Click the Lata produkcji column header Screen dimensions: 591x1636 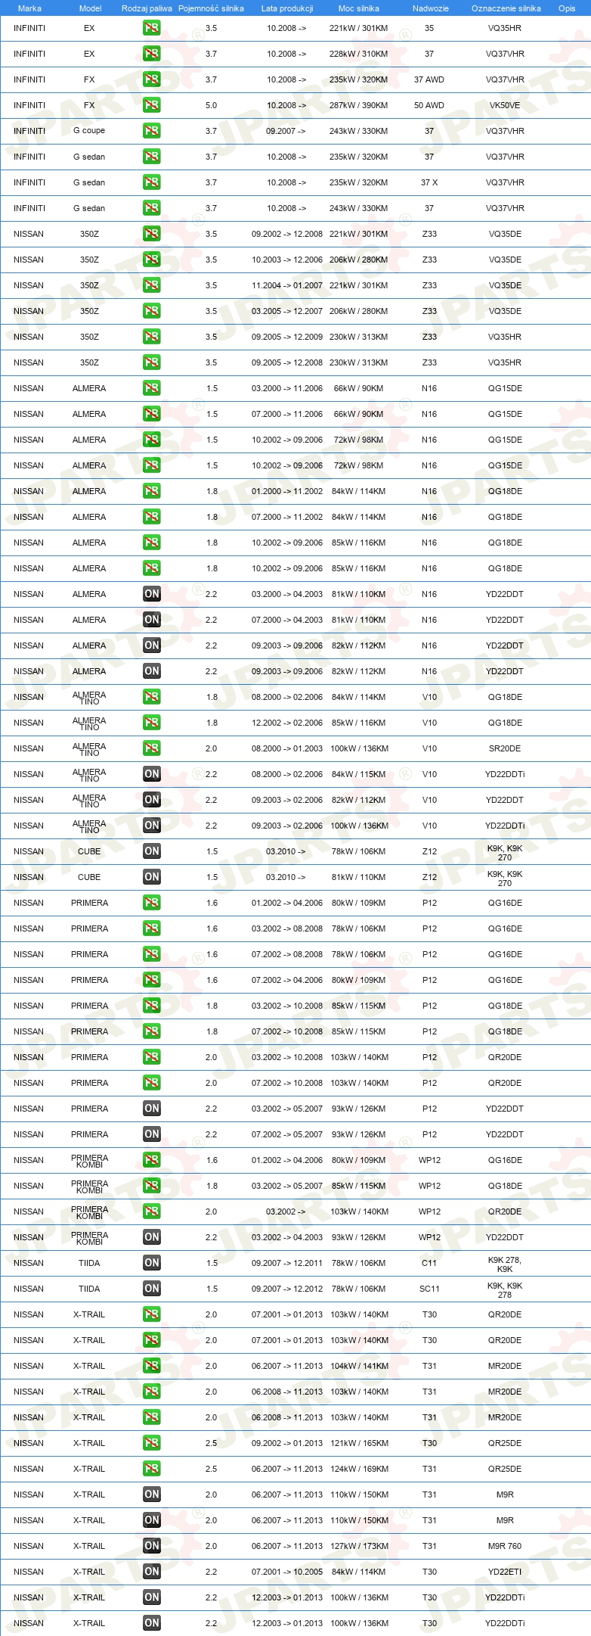tap(287, 8)
